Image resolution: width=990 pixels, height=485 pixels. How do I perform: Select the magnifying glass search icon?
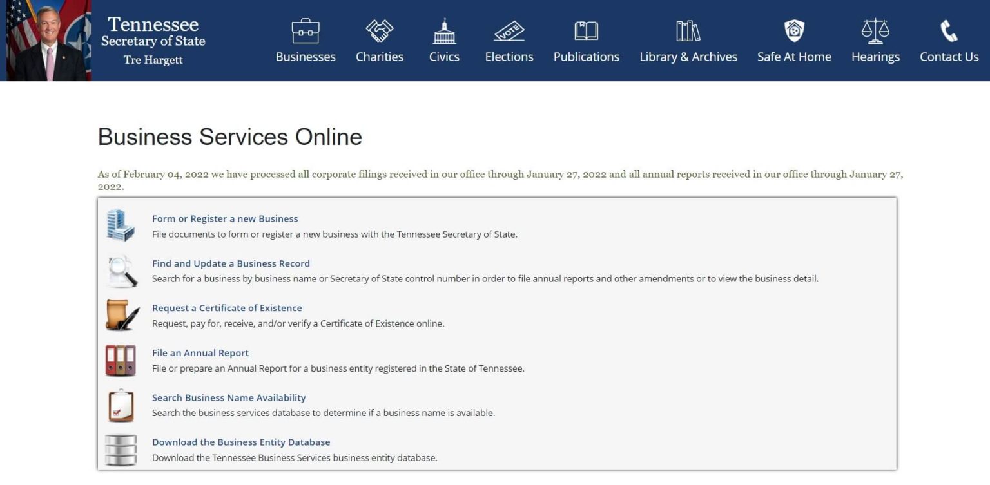point(122,271)
